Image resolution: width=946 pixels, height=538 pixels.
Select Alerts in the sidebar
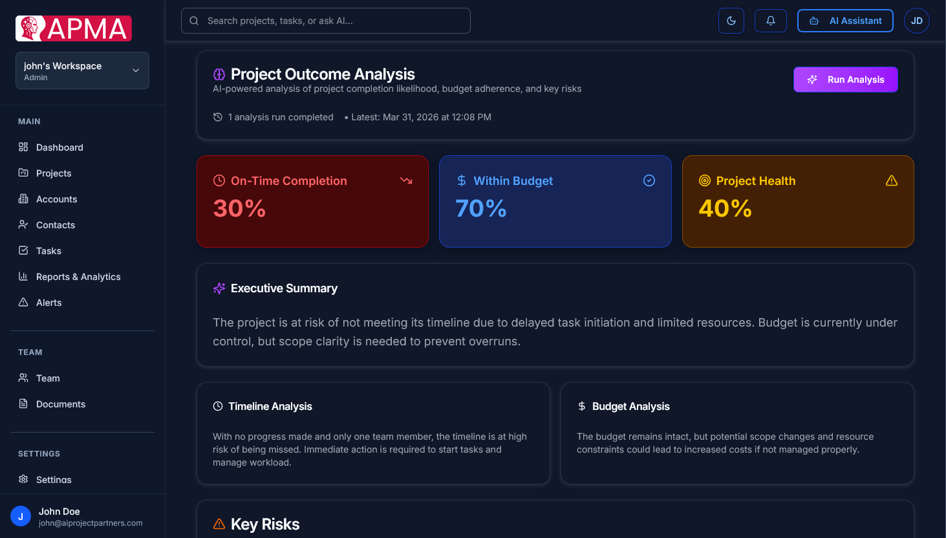48,302
